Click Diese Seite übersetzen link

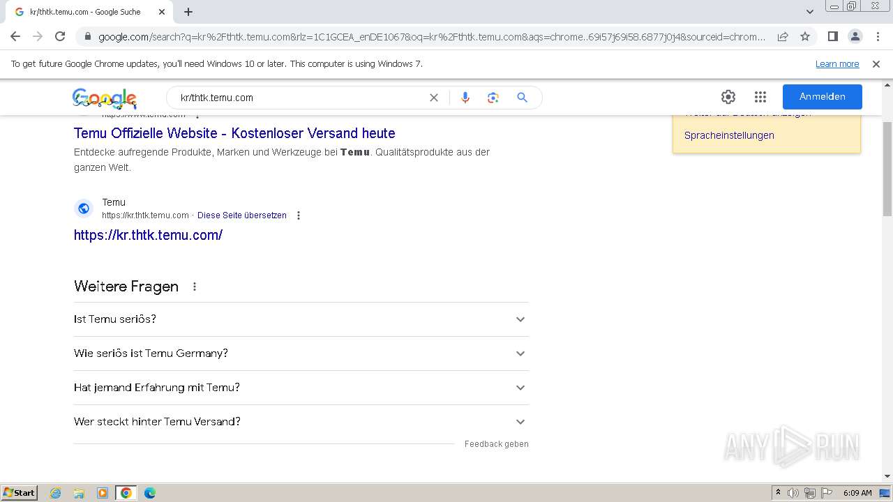(x=242, y=215)
